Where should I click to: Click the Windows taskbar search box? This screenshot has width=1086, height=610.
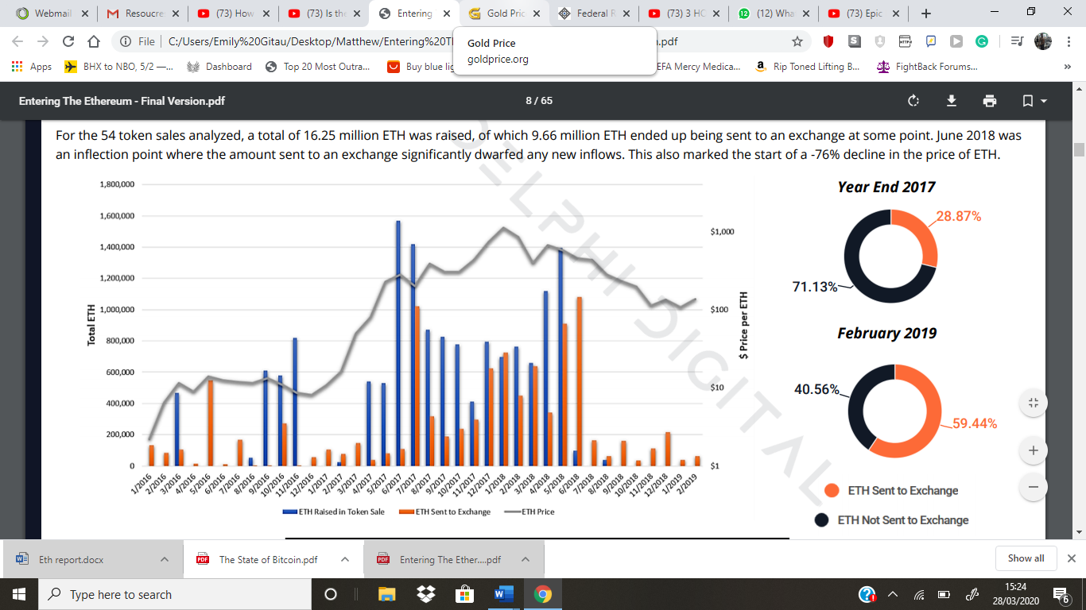pos(175,594)
